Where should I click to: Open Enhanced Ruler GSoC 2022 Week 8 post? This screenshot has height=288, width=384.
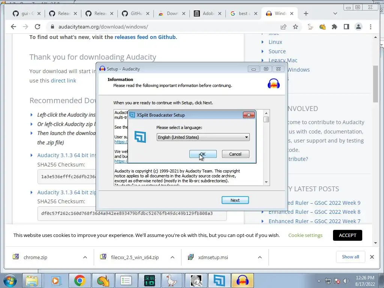(x=315, y=212)
